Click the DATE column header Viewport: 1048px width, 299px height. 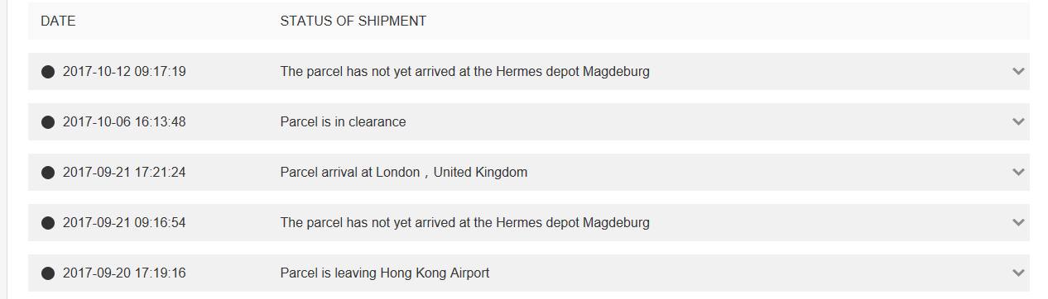click(x=58, y=21)
